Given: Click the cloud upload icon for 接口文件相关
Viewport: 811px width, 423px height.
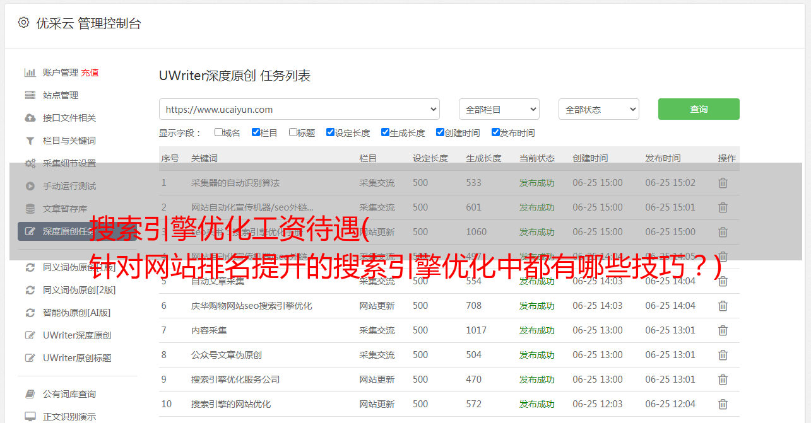Looking at the screenshot, I should click(x=30, y=118).
